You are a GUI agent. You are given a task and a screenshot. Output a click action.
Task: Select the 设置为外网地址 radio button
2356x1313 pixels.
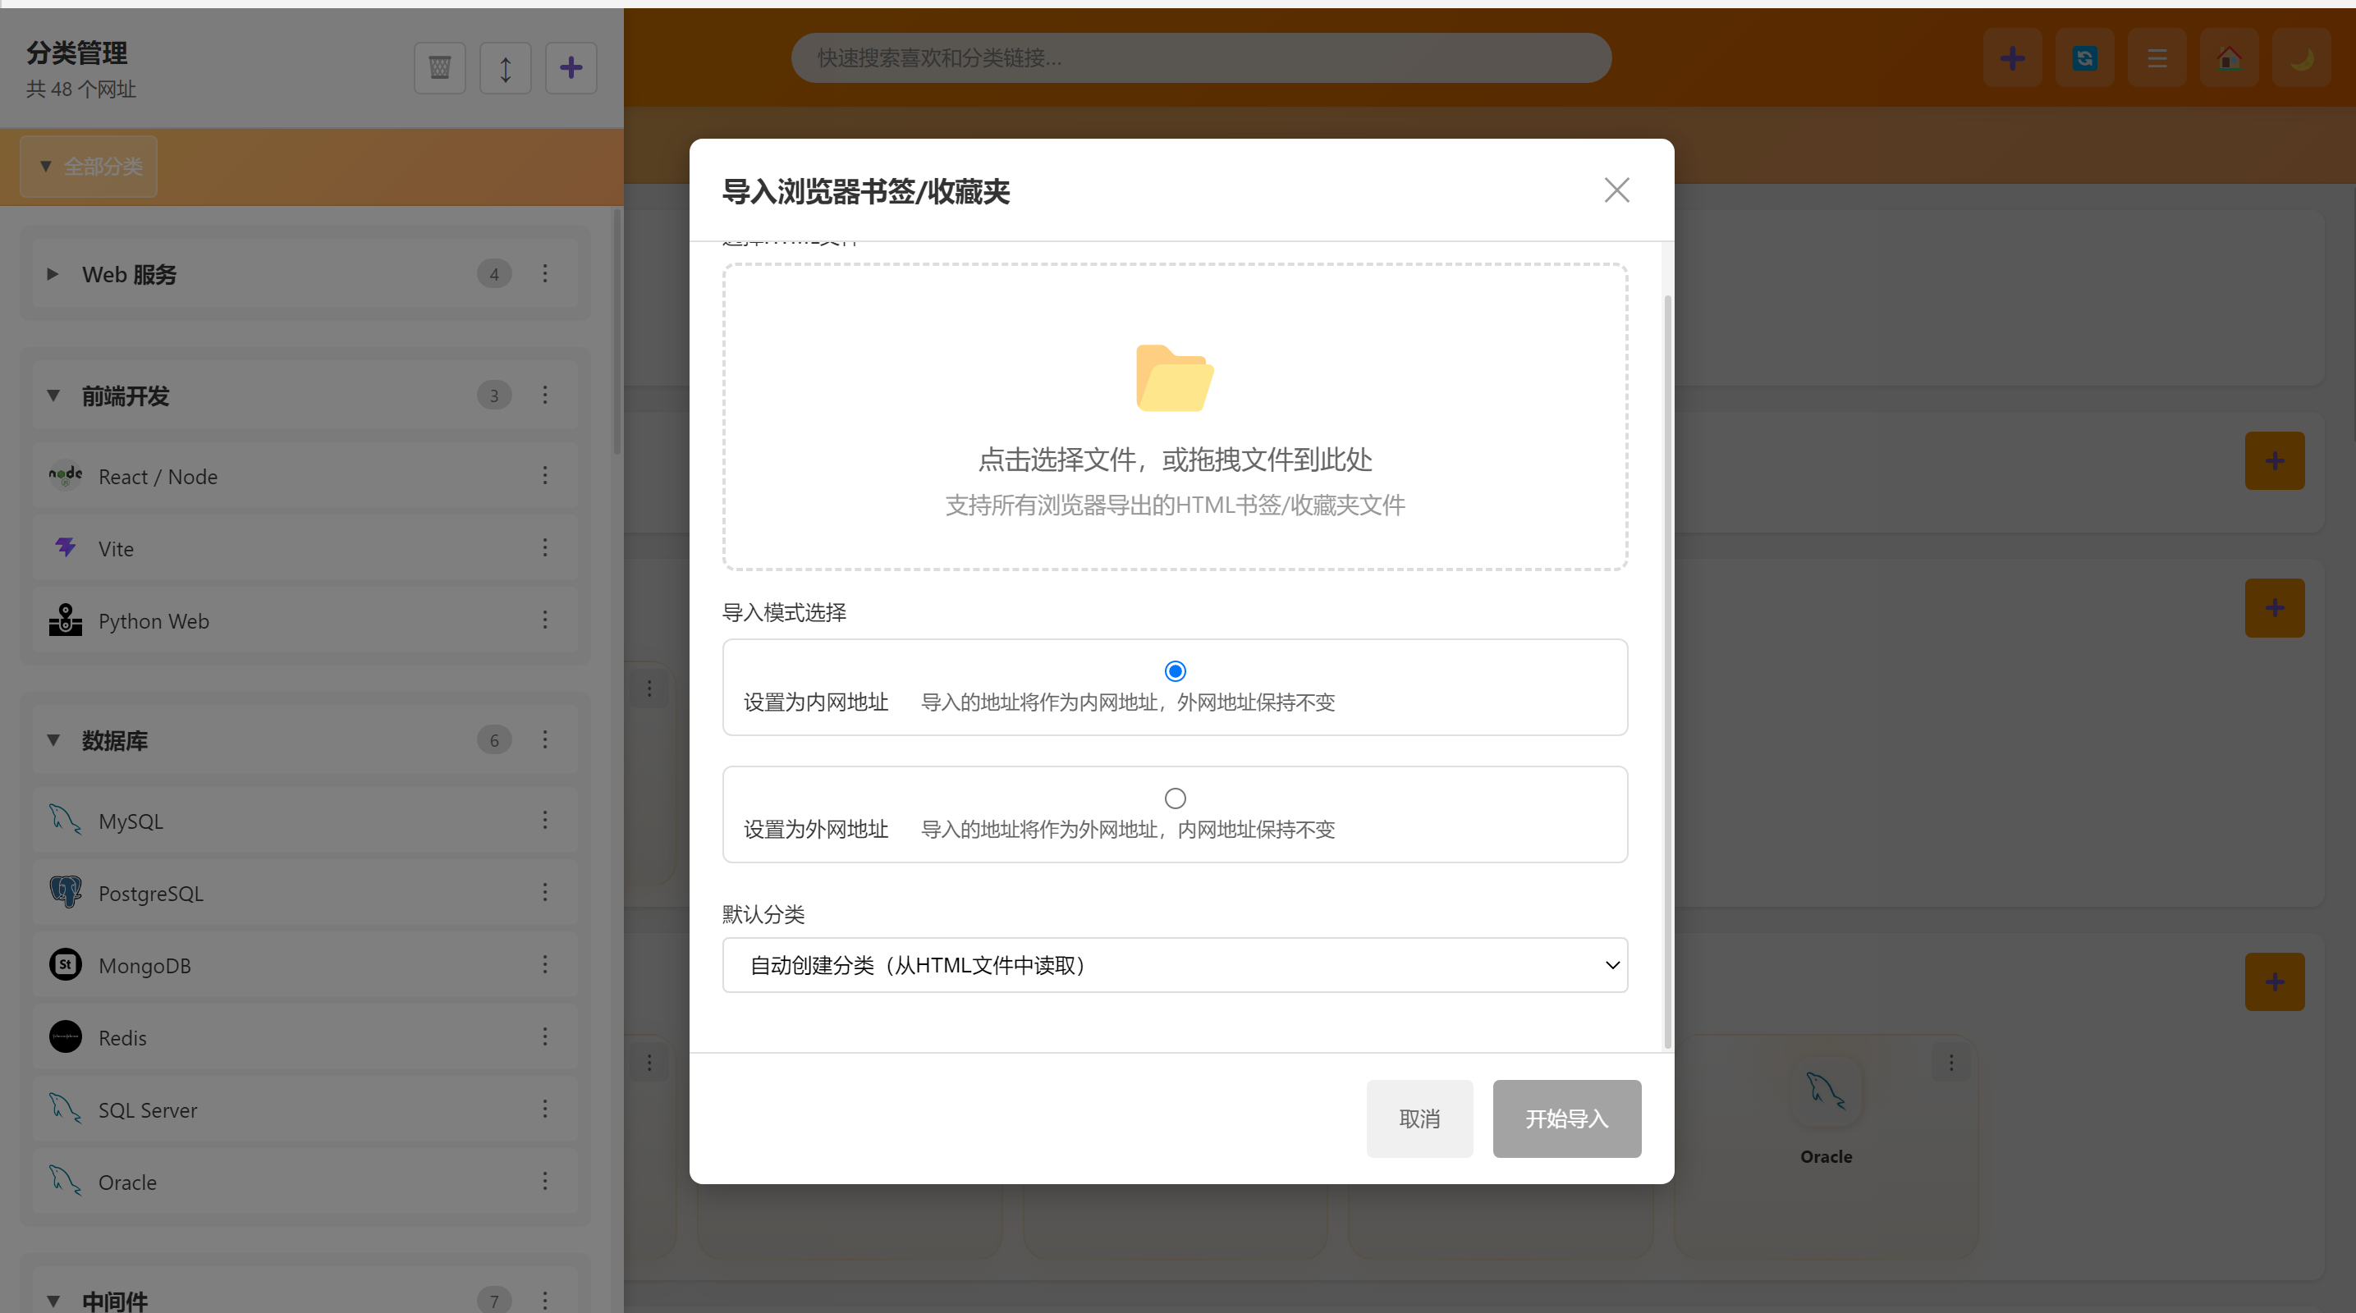click(x=1176, y=798)
